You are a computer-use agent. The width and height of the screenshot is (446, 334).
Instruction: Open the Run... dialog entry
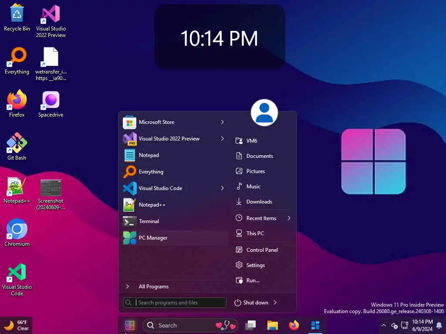tap(263, 281)
